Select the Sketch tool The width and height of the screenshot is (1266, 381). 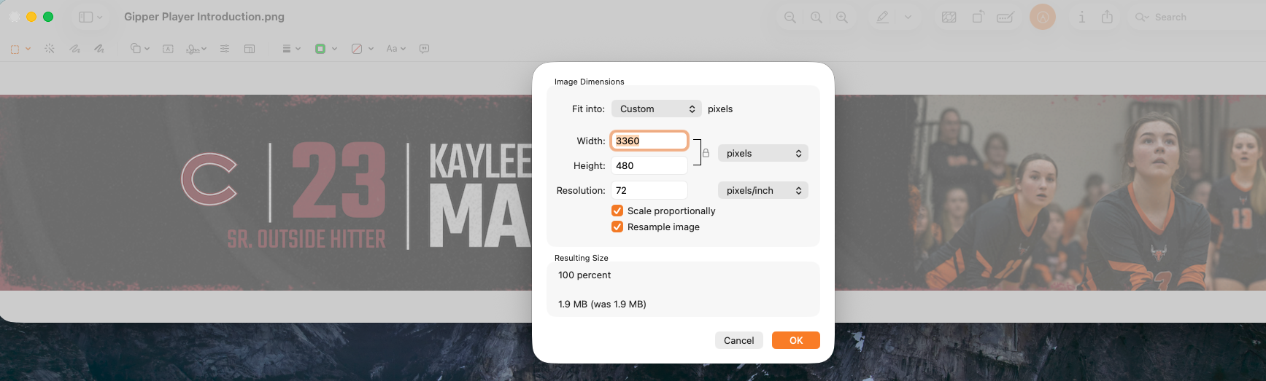(74, 49)
